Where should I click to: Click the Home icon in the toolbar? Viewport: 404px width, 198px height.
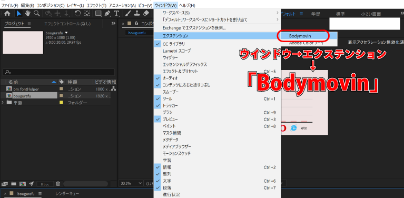tap(7, 13)
